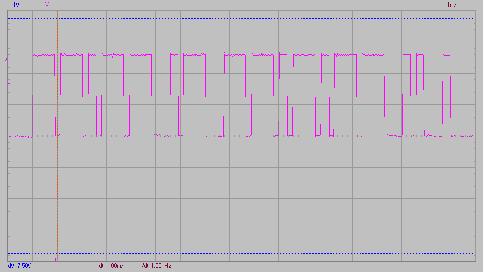Click the blue channel 1 '1V' scale label
Screen dimensions: 483x272
tap(16, 5)
